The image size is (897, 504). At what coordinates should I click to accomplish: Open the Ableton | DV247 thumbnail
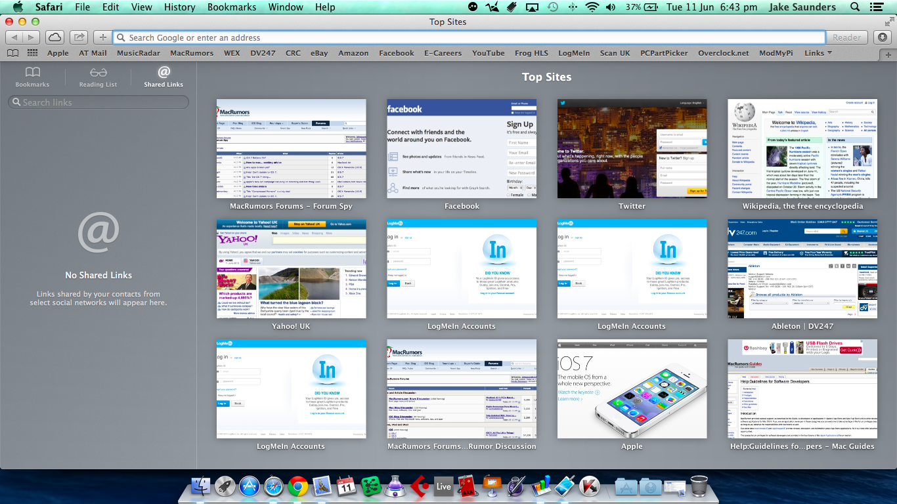(x=802, y=269)
